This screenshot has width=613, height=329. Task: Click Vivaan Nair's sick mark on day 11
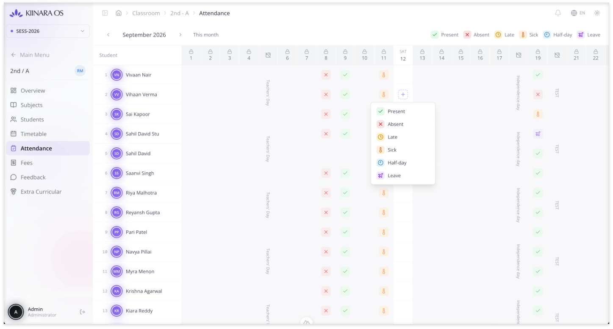click(x=383, y=75)
